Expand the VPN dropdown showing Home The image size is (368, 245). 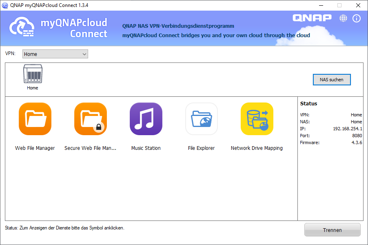click(55, 54)
